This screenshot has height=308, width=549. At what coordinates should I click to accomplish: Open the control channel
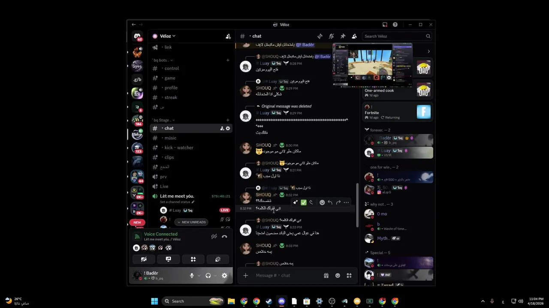[x=191, y=68]
